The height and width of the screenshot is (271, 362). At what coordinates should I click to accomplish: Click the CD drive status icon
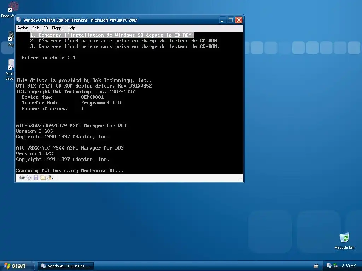(x=29, y=178)
